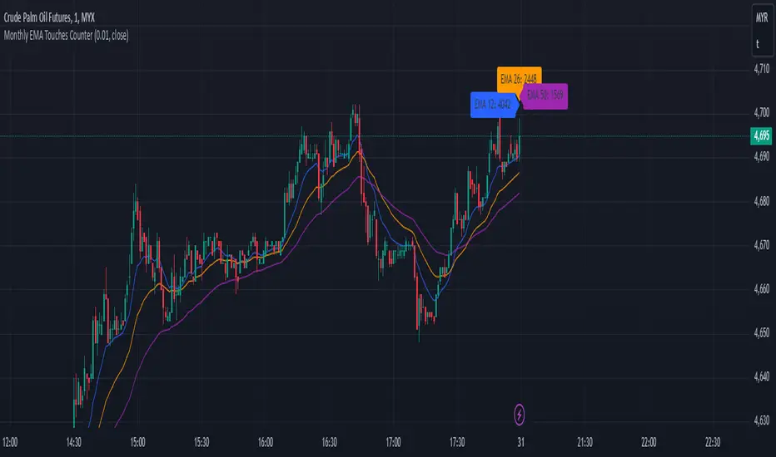Click the Crude Palm Oil Futures title

click(49, 17)
